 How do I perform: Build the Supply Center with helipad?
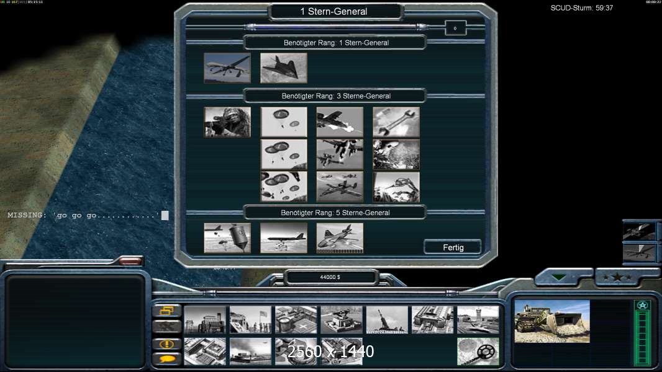tap(296, 320)
